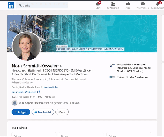Image resolution: width=164 pixels, height=137 pixels.
Task: Click the VCI Nordost company logo
Action: point(112,66)
